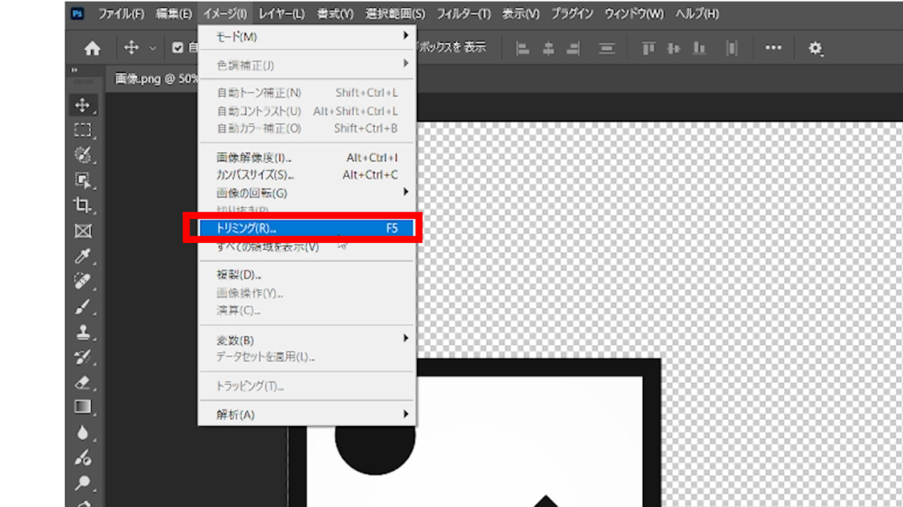Toggle the auto-select checkbox in options bar
The height and width of the screenshot is (507, 903).
pos(177,48)
